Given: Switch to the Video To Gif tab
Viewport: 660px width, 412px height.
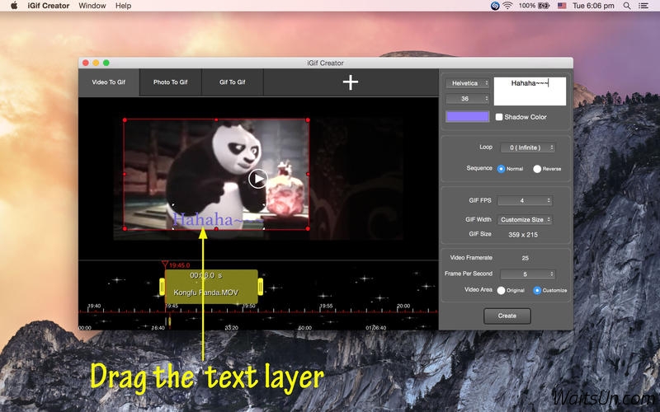Looking at the screenshot, I should [109, 82].
